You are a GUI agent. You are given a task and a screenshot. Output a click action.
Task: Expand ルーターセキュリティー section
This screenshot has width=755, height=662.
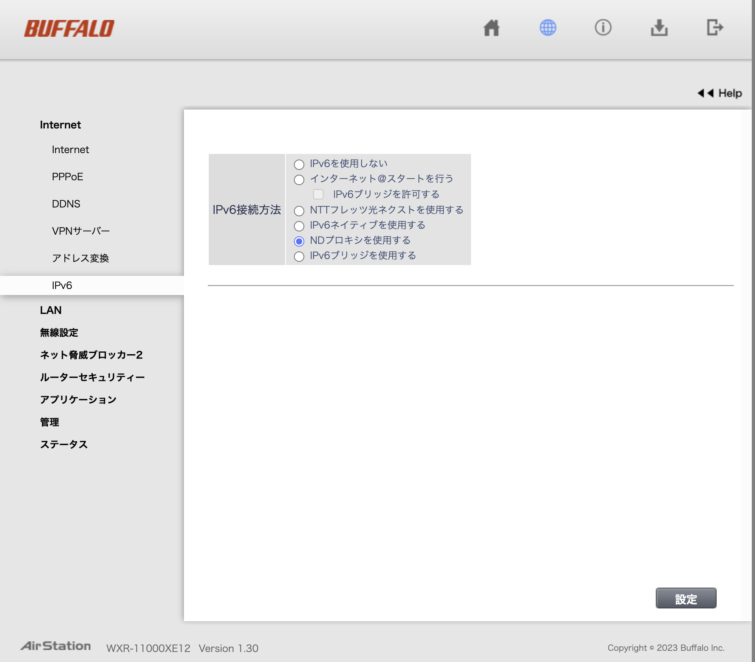[x=92, y=377]
